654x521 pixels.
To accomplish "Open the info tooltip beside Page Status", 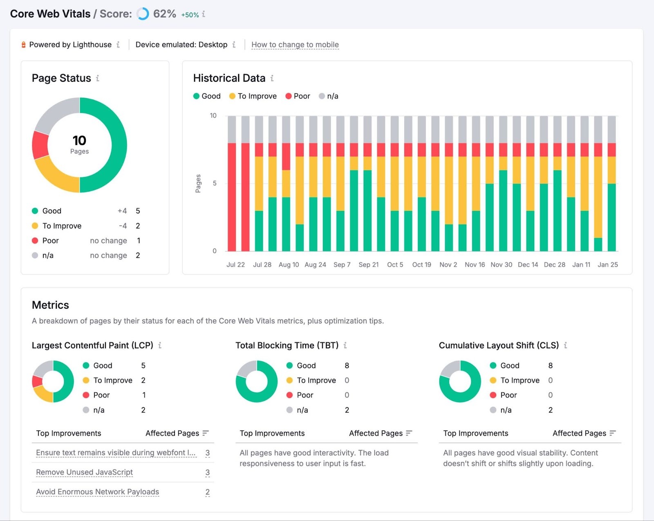I will coord(98,79).
